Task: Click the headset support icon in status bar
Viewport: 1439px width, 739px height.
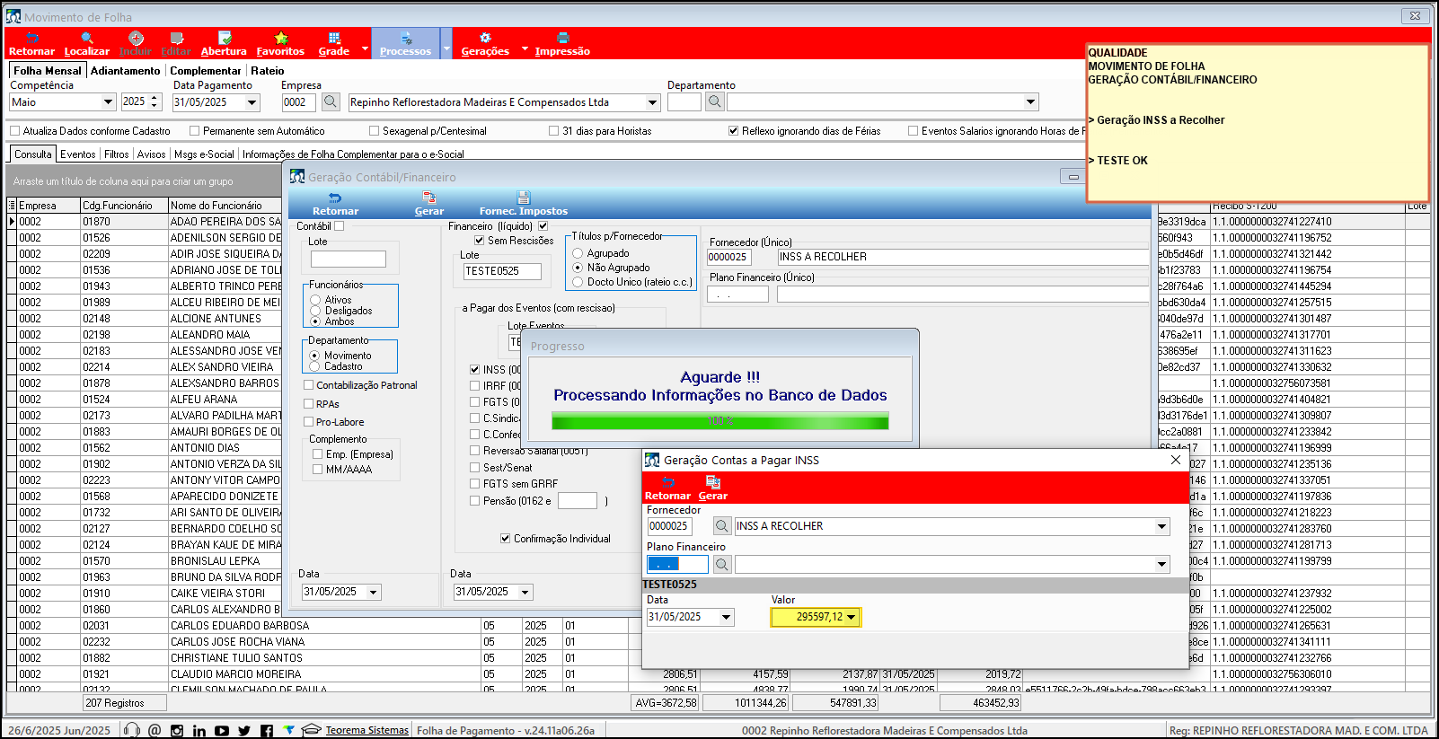Action: tap(132, 730)
